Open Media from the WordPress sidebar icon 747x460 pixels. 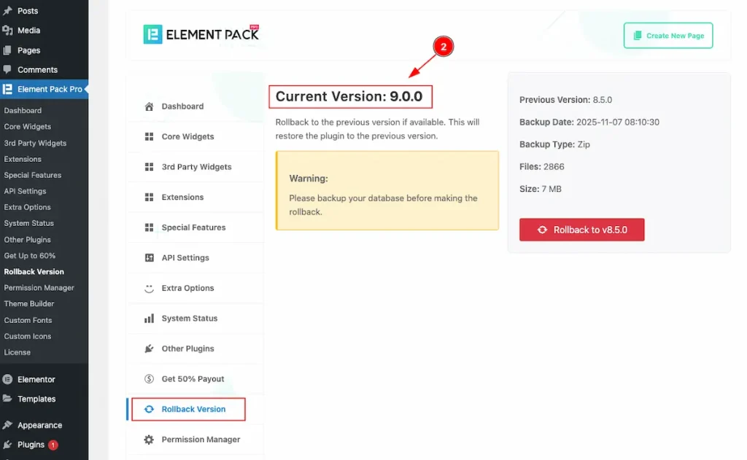9,31
